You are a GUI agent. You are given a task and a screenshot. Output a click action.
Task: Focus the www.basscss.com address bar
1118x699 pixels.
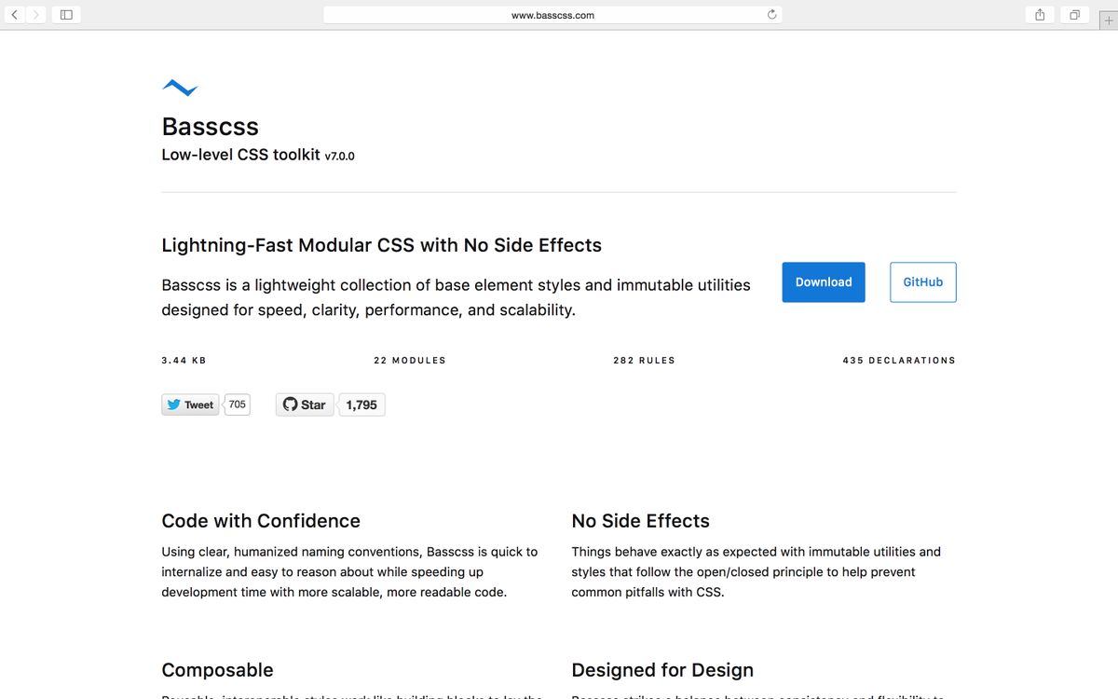coord(552,15)
